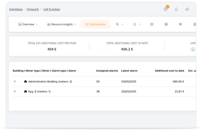
Task: Click the globe icon in the navigation bar
Action: (x=166, y=24)
